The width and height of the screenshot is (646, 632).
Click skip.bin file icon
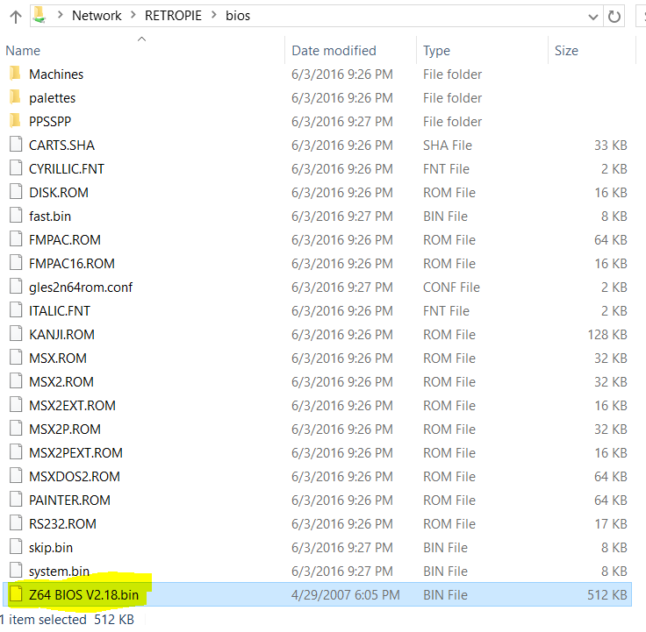point(16,547)
